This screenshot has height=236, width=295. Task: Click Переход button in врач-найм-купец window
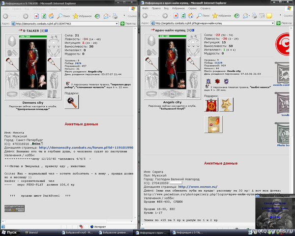pyautogui.click(x=284, y=23)
